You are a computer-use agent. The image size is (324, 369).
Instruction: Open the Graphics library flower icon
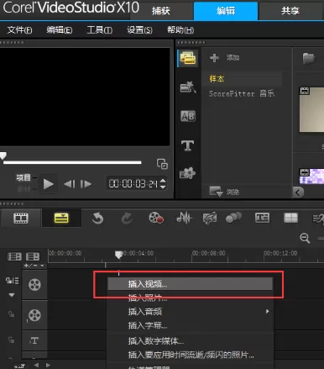187,173
